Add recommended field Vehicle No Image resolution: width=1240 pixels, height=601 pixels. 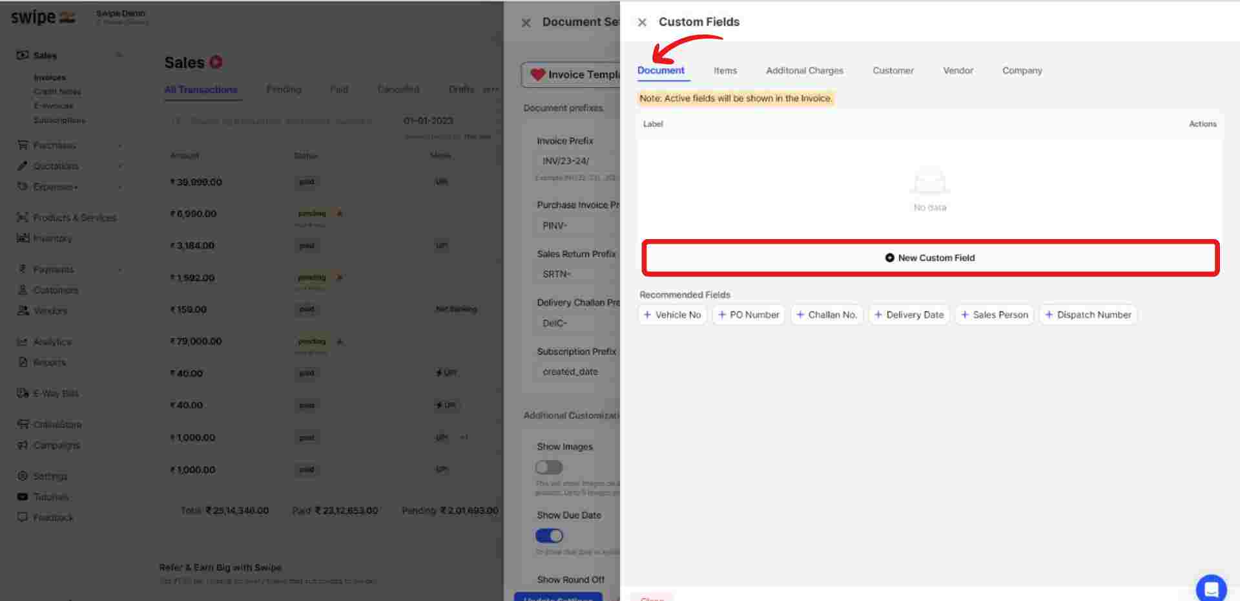click(672, 315)
